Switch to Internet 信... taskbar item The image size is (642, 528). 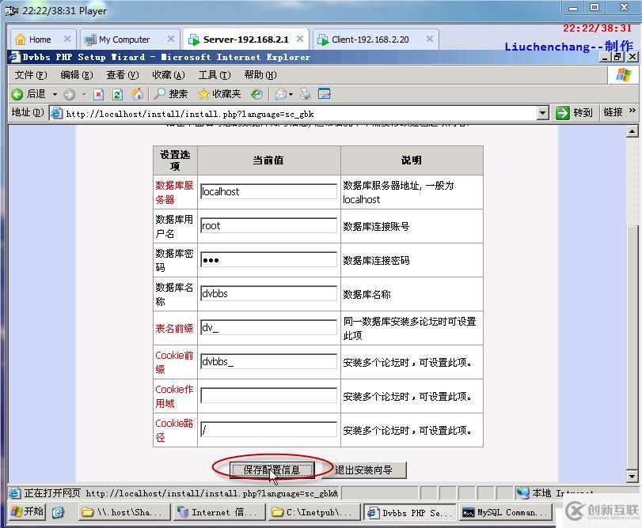coord(220,512)
